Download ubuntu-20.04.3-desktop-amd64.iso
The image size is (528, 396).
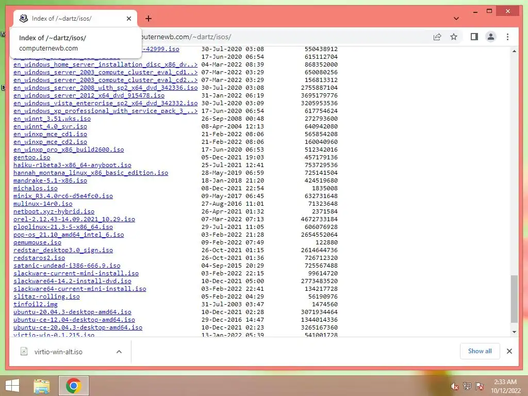click(72, 312)
